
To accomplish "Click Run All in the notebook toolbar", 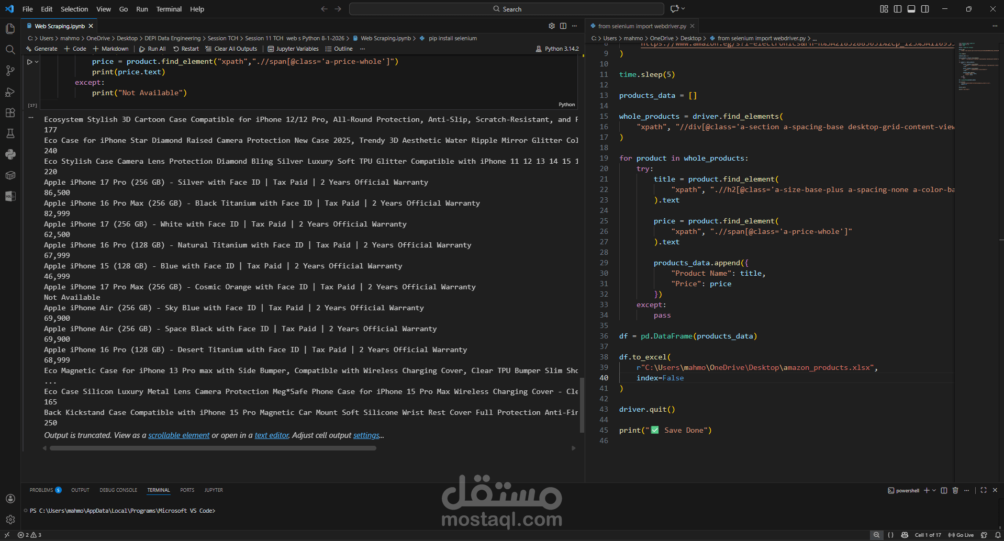I will point(152,49).
